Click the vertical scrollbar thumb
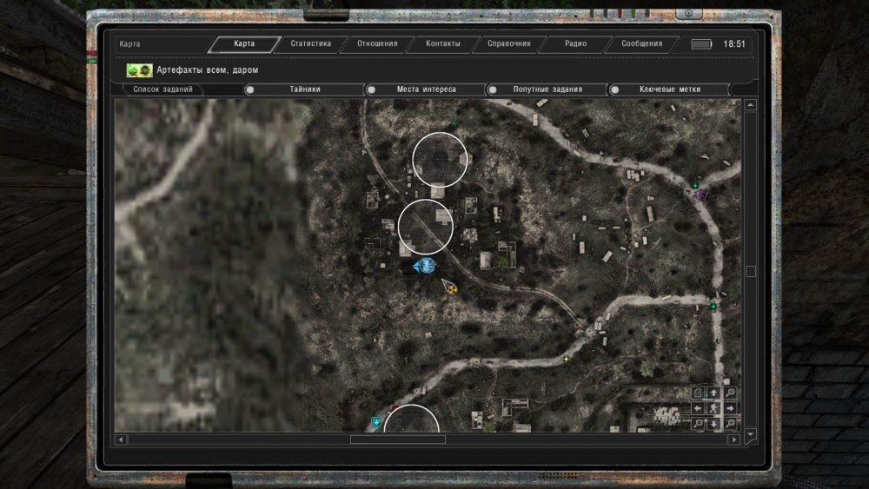 point(751,271)
